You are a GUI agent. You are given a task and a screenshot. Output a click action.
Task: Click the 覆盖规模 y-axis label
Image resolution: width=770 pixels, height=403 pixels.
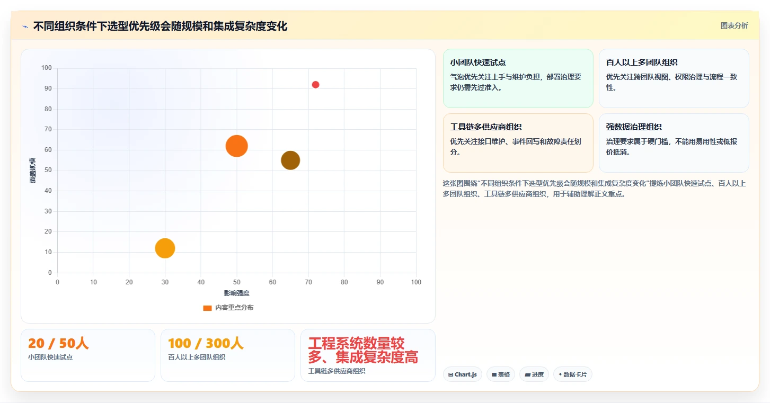coord(32,171)
